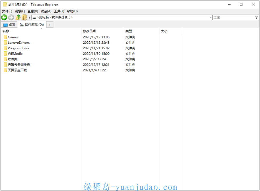Expand chevron after 此电脑 in breadcrumb
Screen dimensions: 260x191
(x=50, y=17)
